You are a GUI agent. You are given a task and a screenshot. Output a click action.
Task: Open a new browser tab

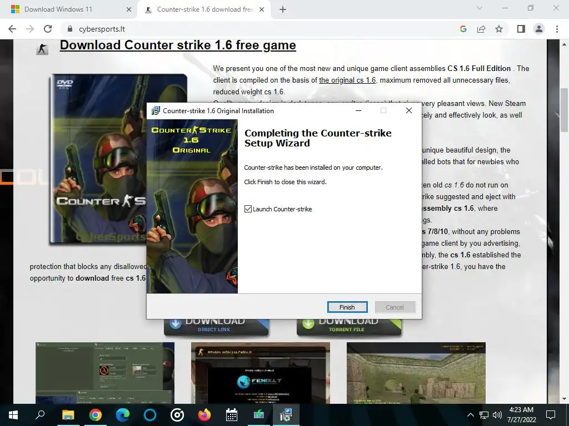(x=283, y=10)
